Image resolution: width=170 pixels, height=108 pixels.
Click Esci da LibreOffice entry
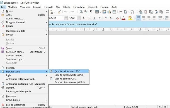[x=24, y=105]
